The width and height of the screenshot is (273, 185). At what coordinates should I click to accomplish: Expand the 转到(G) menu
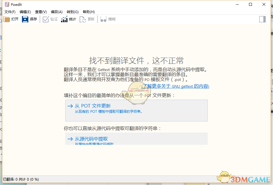tap(73, 12)
